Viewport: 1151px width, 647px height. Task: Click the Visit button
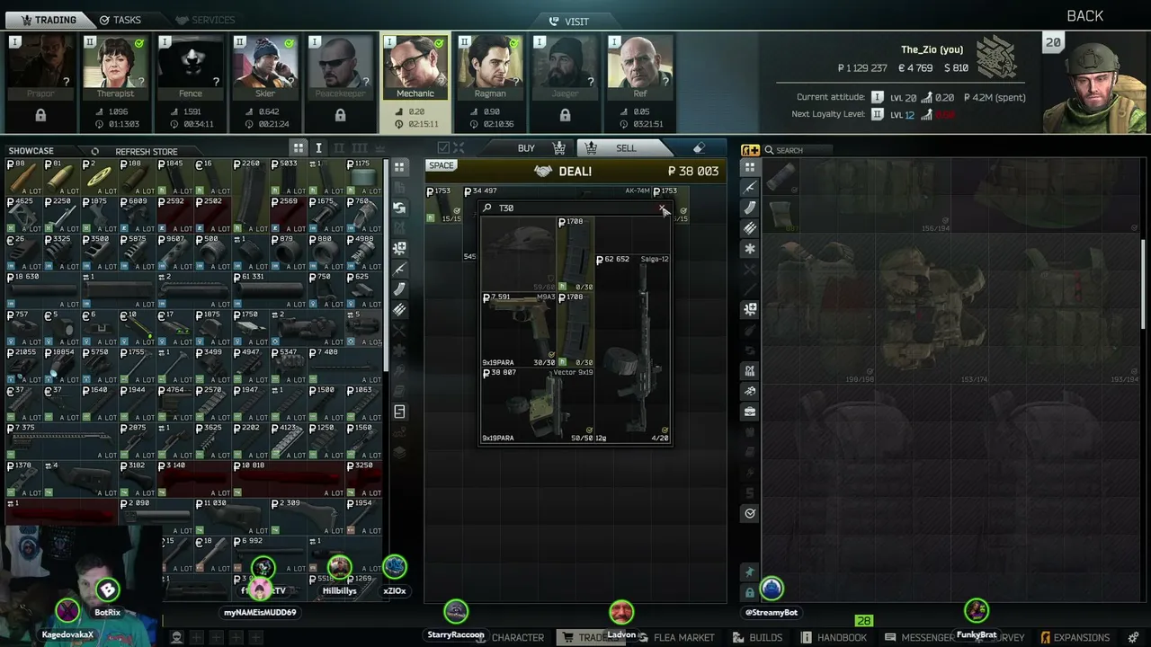[568, 22]
